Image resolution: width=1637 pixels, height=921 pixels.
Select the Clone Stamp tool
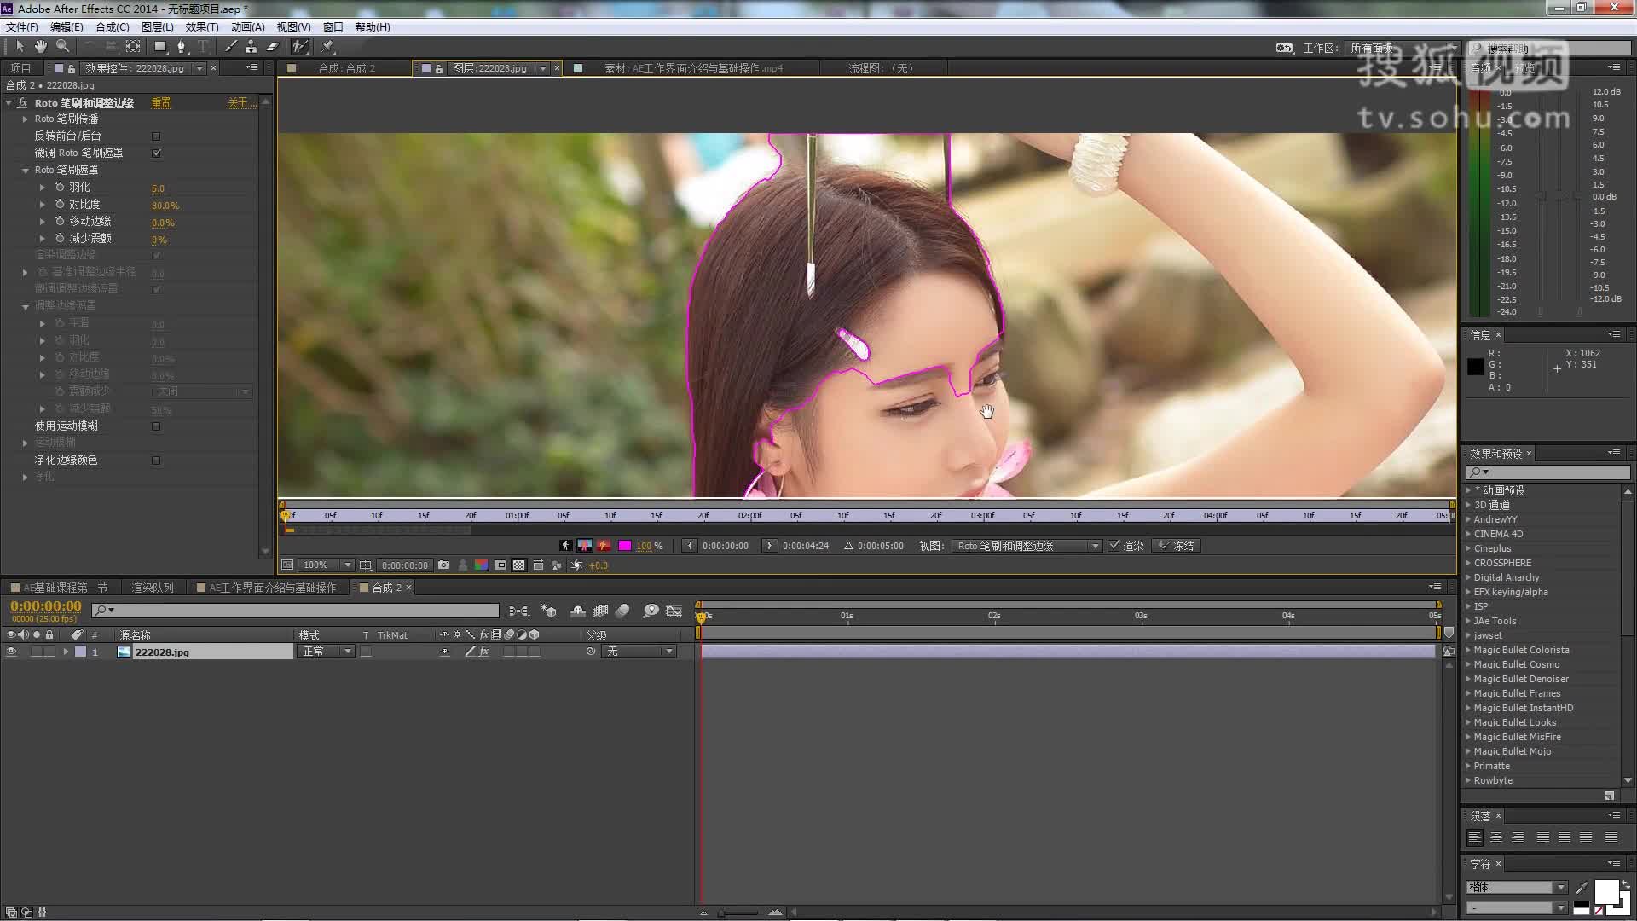(252, 47)
